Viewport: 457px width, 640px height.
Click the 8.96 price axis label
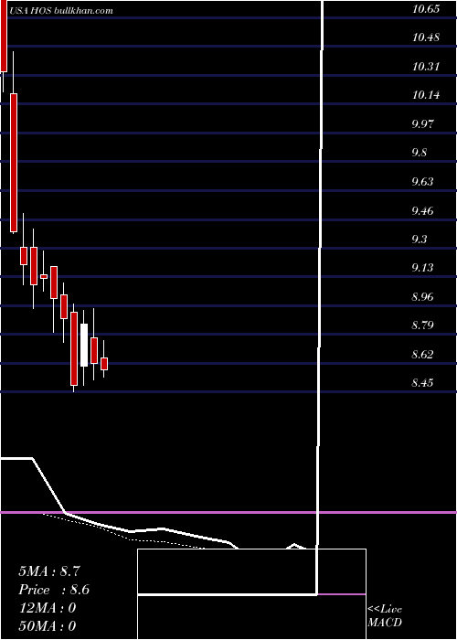[422, 297]
